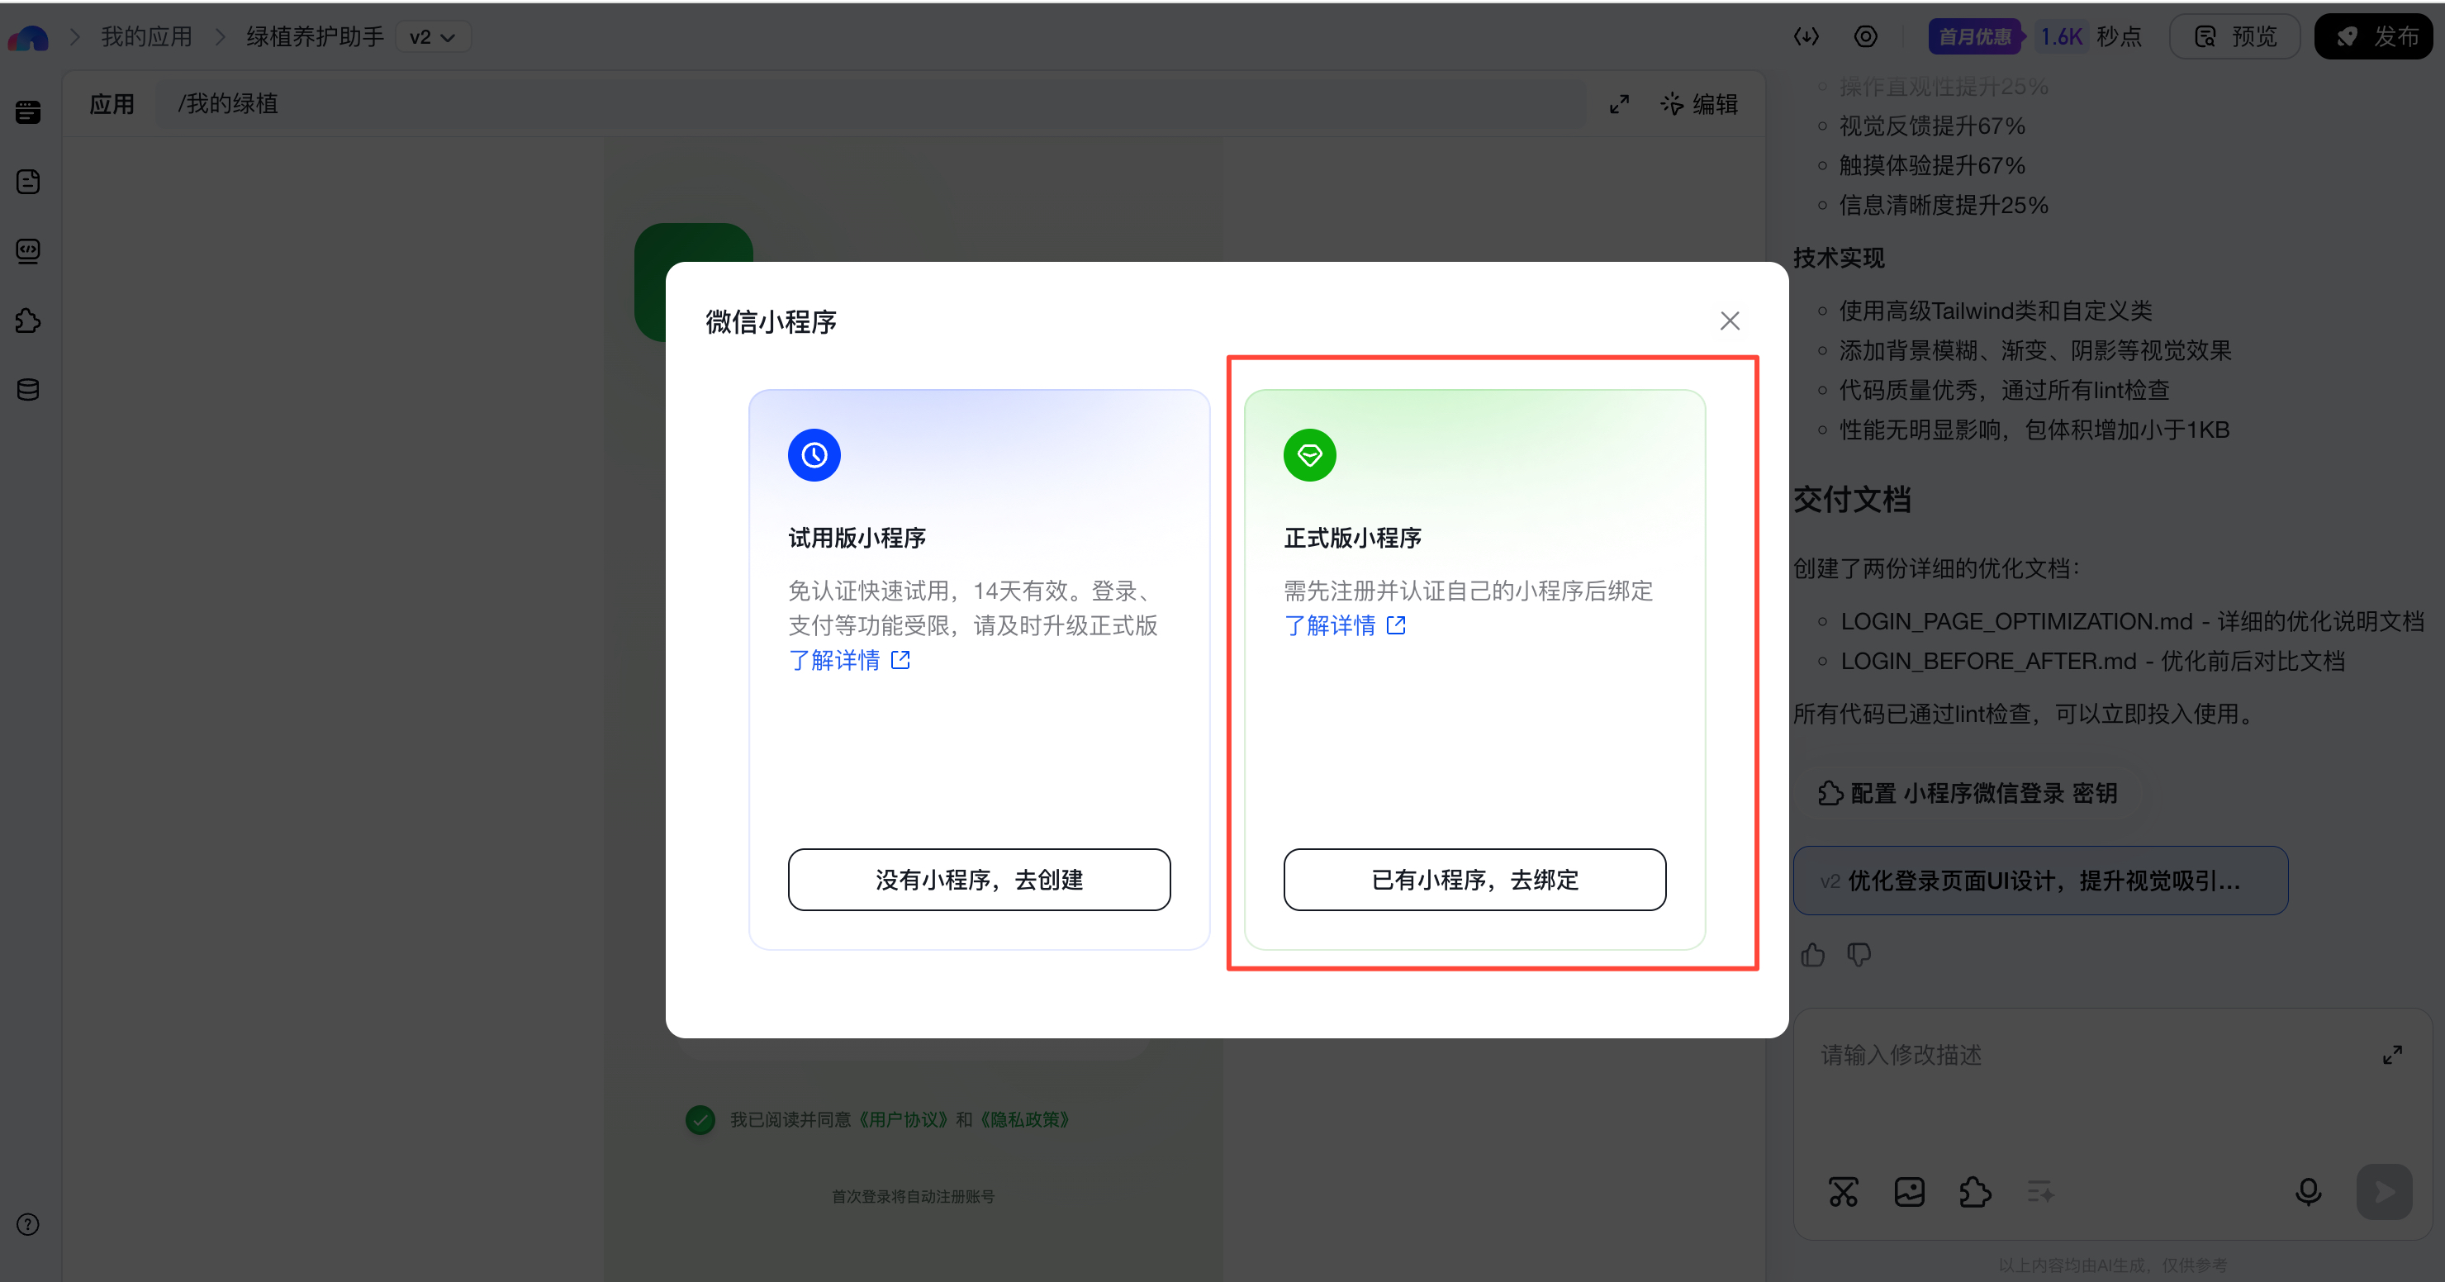The width and height of the screenshot is (2445, 1282).
Task: Click the code embed icon in top bar
Action: coord(1806,37)
